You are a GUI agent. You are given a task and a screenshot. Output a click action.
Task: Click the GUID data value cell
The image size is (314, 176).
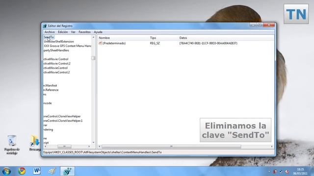point(208,43)
